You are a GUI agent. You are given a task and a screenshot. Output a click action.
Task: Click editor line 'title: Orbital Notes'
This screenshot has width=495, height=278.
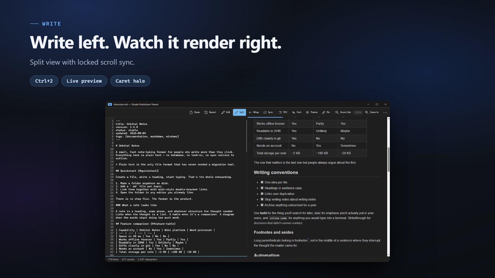click(131, 124)
